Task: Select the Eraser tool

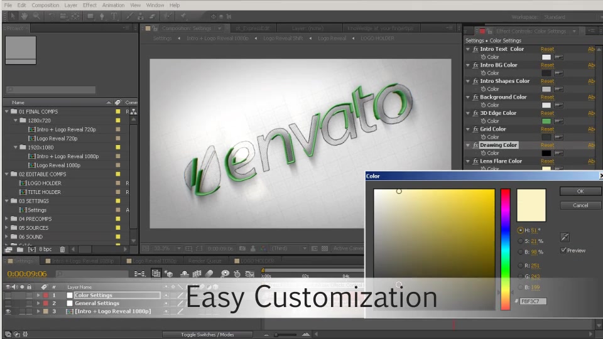Action: (152, 16)
